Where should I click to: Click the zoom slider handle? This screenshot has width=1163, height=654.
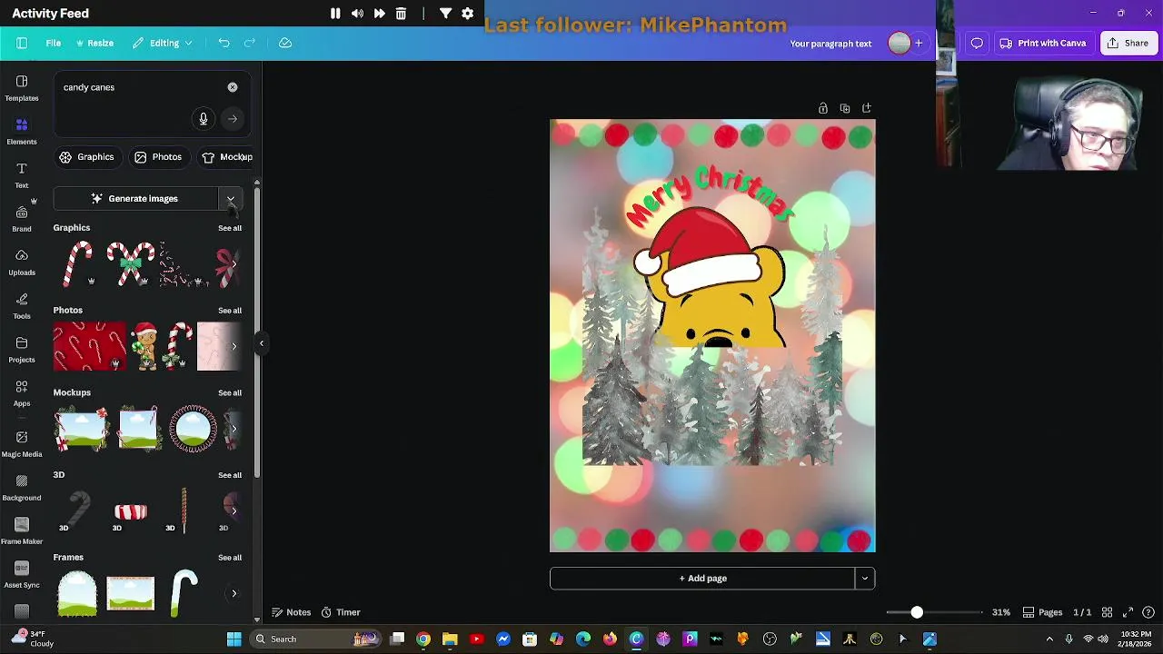[x=917, y=612]
